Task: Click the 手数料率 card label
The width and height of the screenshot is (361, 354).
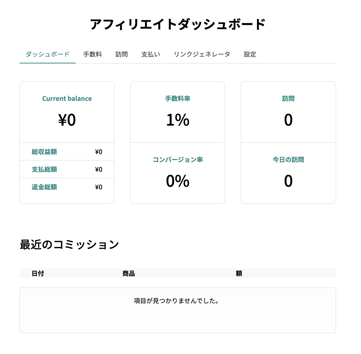Action: [178, 99]
